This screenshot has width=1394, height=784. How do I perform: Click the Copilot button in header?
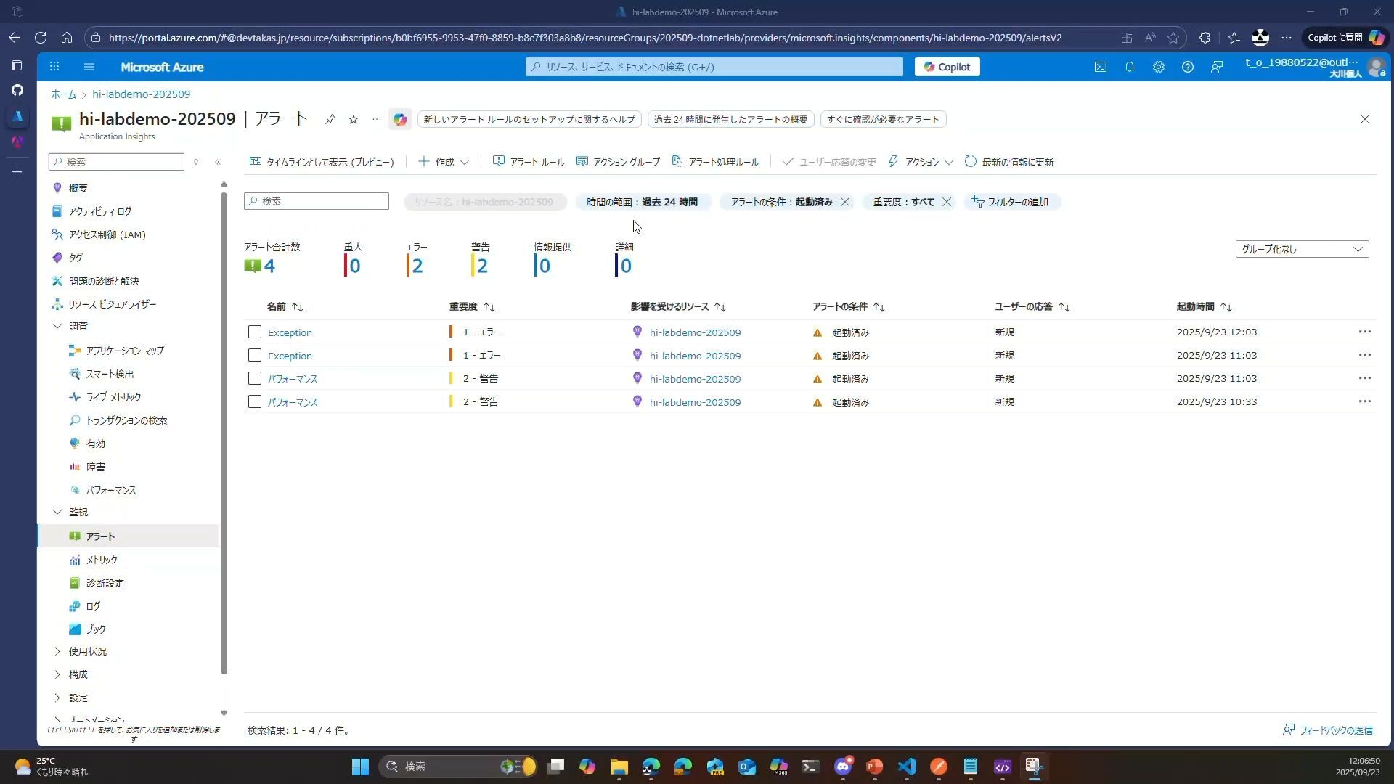point(947,67)
